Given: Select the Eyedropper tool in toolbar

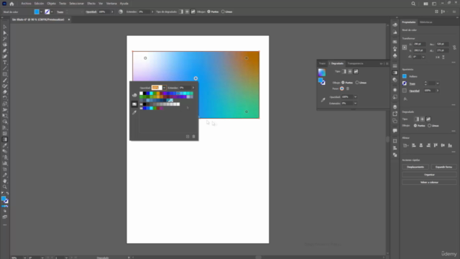Looking at the screenshot, I should (x=5, y=145).
